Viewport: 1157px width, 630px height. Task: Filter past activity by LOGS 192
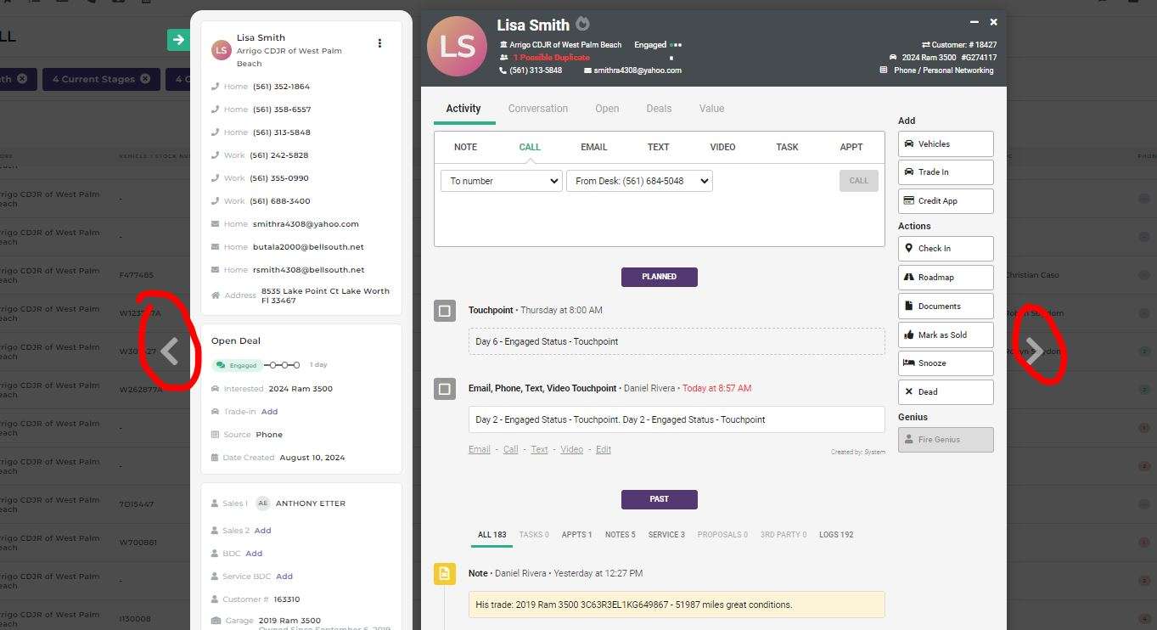click(836, 535)
